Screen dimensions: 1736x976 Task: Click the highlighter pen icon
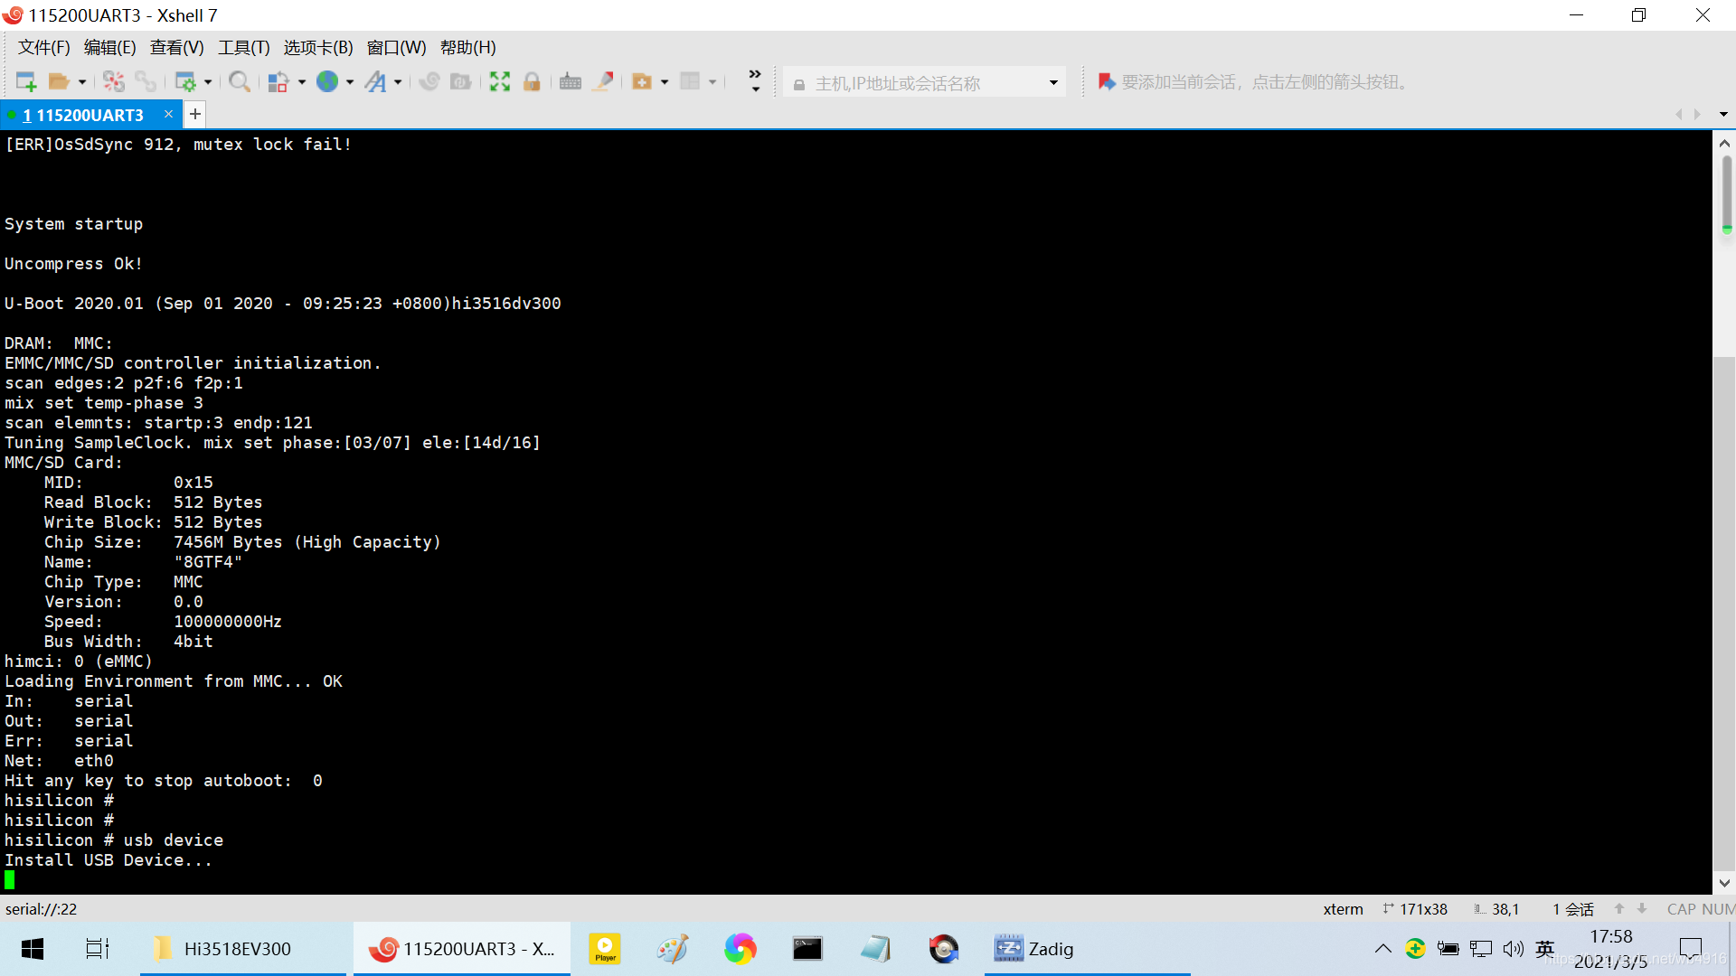(603, 82)
